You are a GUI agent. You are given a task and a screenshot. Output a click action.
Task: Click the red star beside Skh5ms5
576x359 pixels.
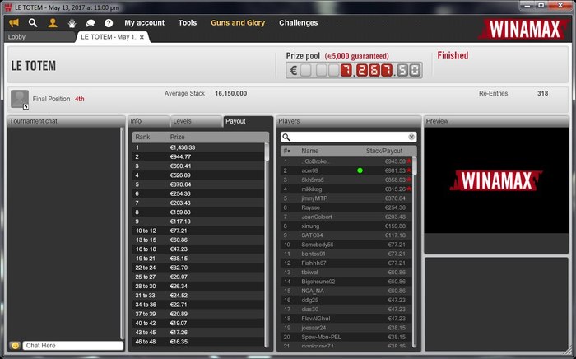(x=408, y=179)
